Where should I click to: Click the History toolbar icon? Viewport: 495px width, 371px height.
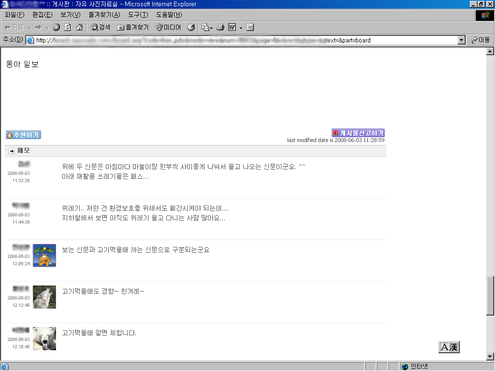point(191,28)
